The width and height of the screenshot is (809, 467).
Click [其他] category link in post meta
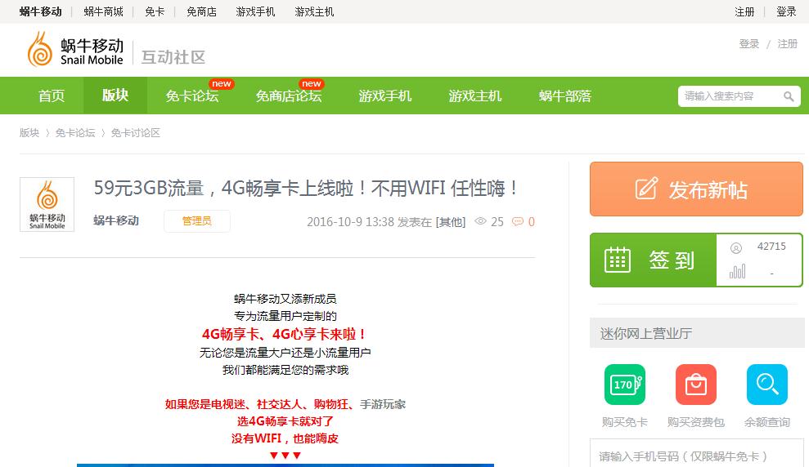451,222
